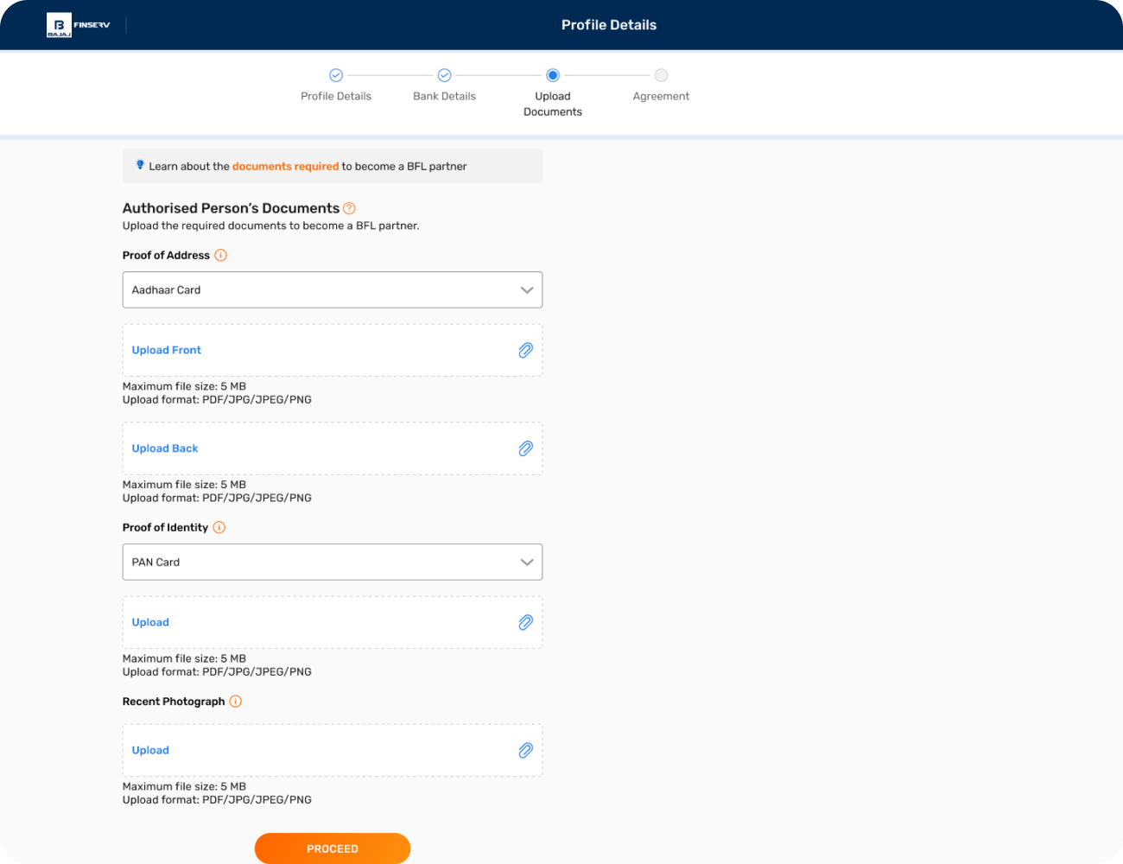The height and width of the screenshot is (864, 1123).
Task: Click the paperclip icon for Upload Front
Action: click(x=525, y=350)
